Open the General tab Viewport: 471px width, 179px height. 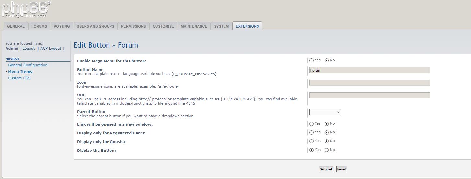pos(16,26)
